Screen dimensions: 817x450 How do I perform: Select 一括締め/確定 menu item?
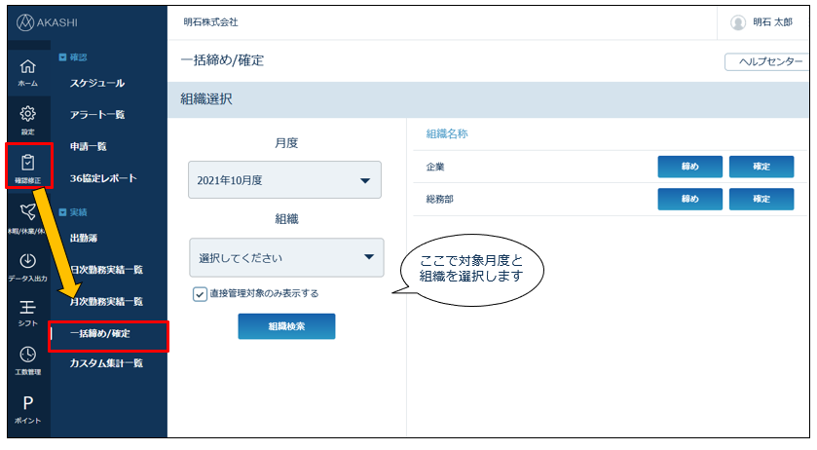coord(100,333)
